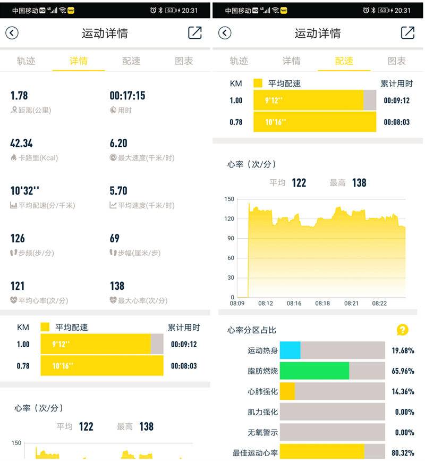Tap the max heart rate heart icon
The width and height of the screenshot is (425, 461).
point(113,300)
